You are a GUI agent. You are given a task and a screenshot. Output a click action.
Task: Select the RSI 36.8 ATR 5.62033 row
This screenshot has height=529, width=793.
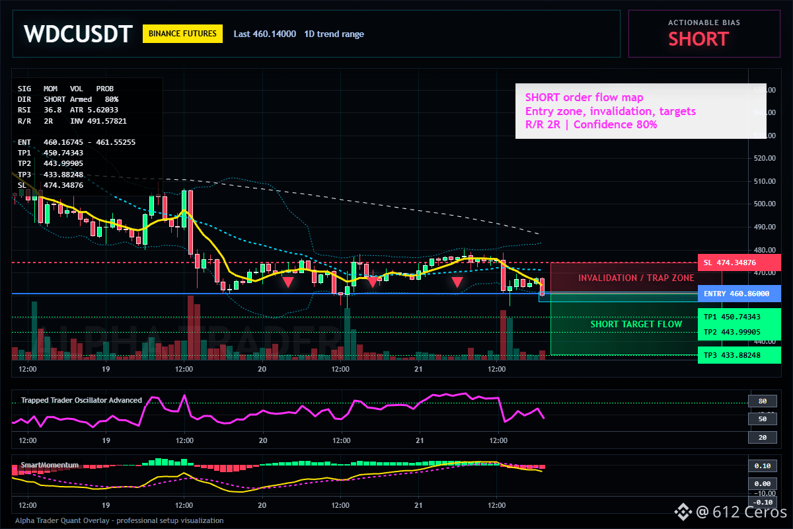point(68,109)
